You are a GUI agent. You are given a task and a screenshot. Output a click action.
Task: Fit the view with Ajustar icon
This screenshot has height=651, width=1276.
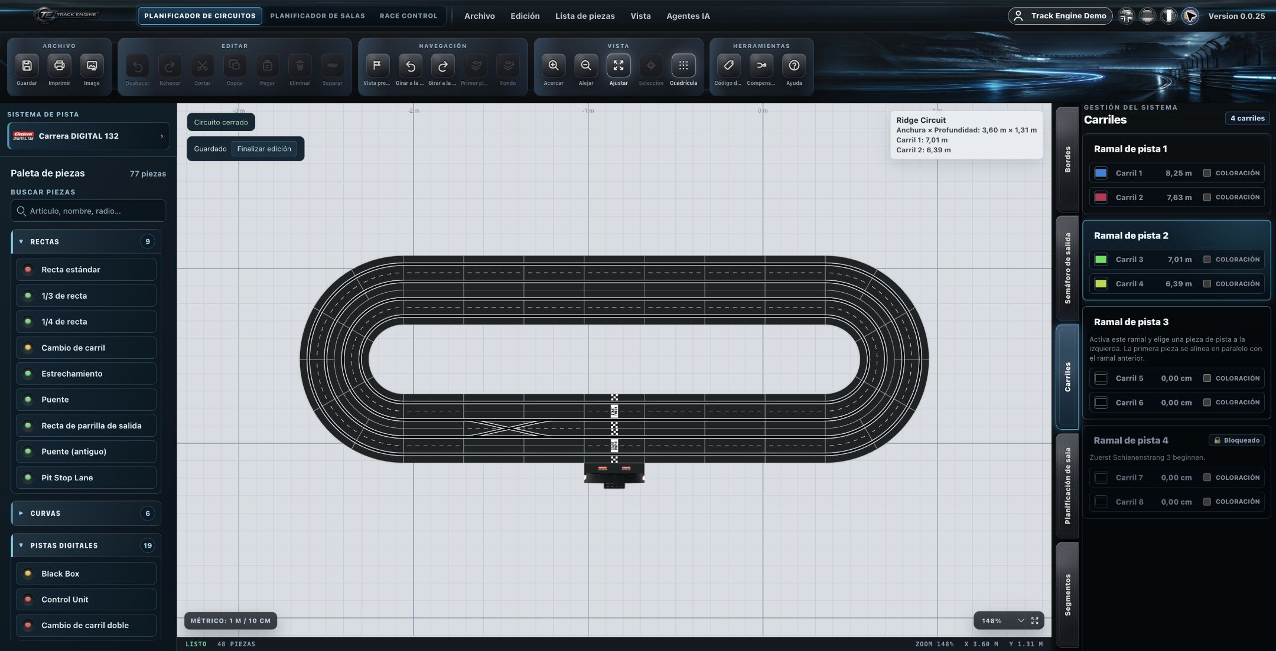click(x=619, y=66)
